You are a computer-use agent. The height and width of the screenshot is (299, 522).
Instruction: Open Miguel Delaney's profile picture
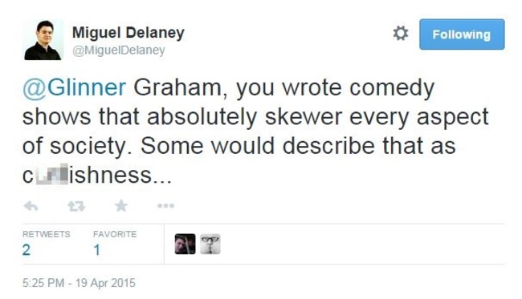point(43,40)
